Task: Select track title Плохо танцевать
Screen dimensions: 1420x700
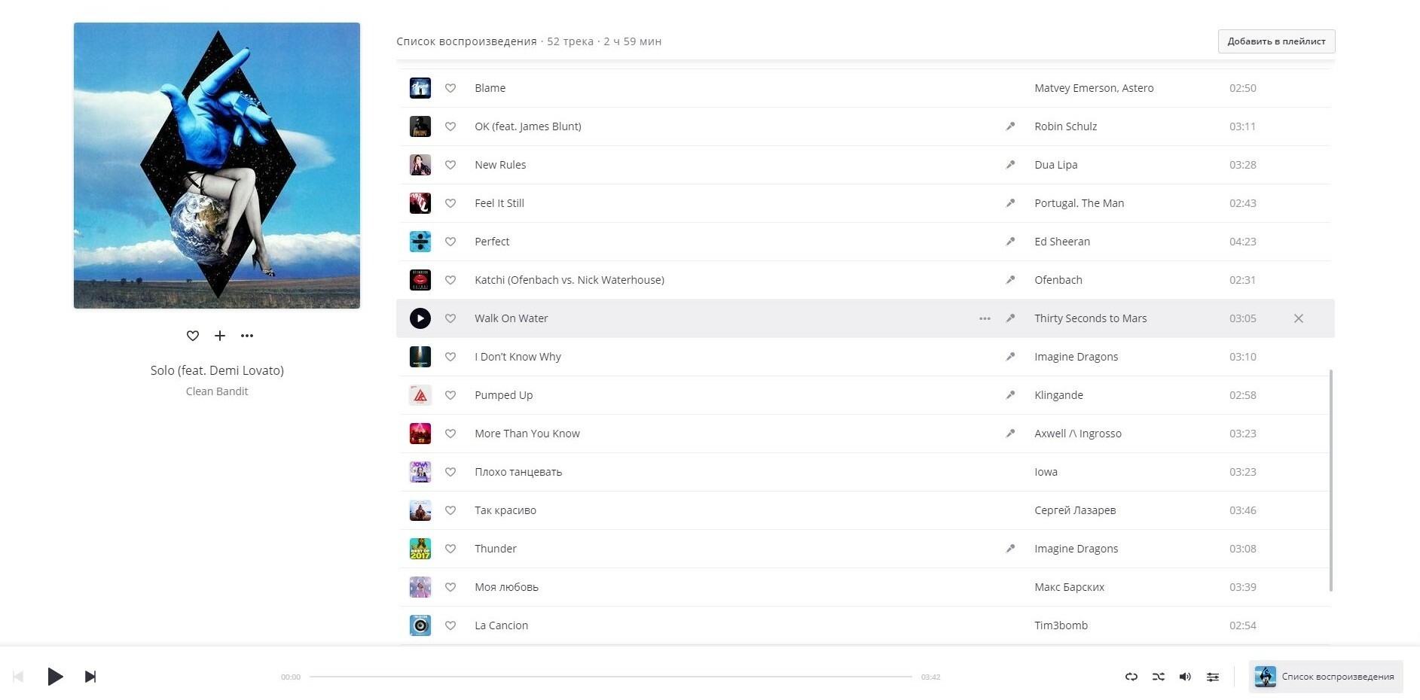Action: [x=518, y=472]
